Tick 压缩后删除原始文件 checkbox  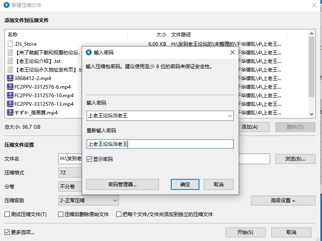[x=60, y=214]
